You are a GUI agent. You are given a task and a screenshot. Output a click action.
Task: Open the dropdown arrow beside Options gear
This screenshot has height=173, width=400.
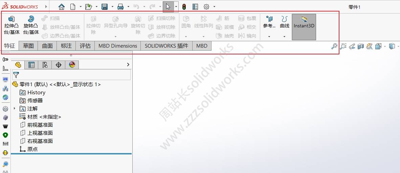click(214, 6)
